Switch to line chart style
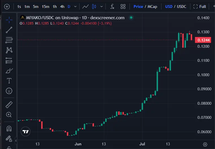 coord(85,6)
